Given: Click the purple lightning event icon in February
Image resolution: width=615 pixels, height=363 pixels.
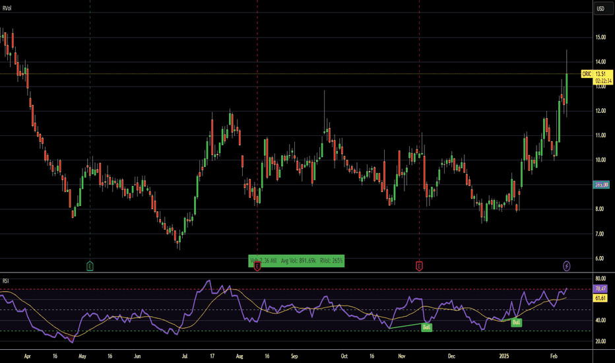Looking at the screenshot, I should click(x=566, y=266).
